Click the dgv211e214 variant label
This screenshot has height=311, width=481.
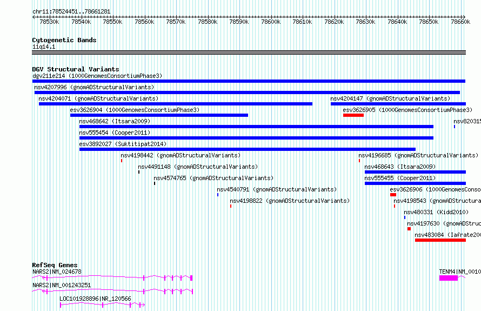coord(97,76)
